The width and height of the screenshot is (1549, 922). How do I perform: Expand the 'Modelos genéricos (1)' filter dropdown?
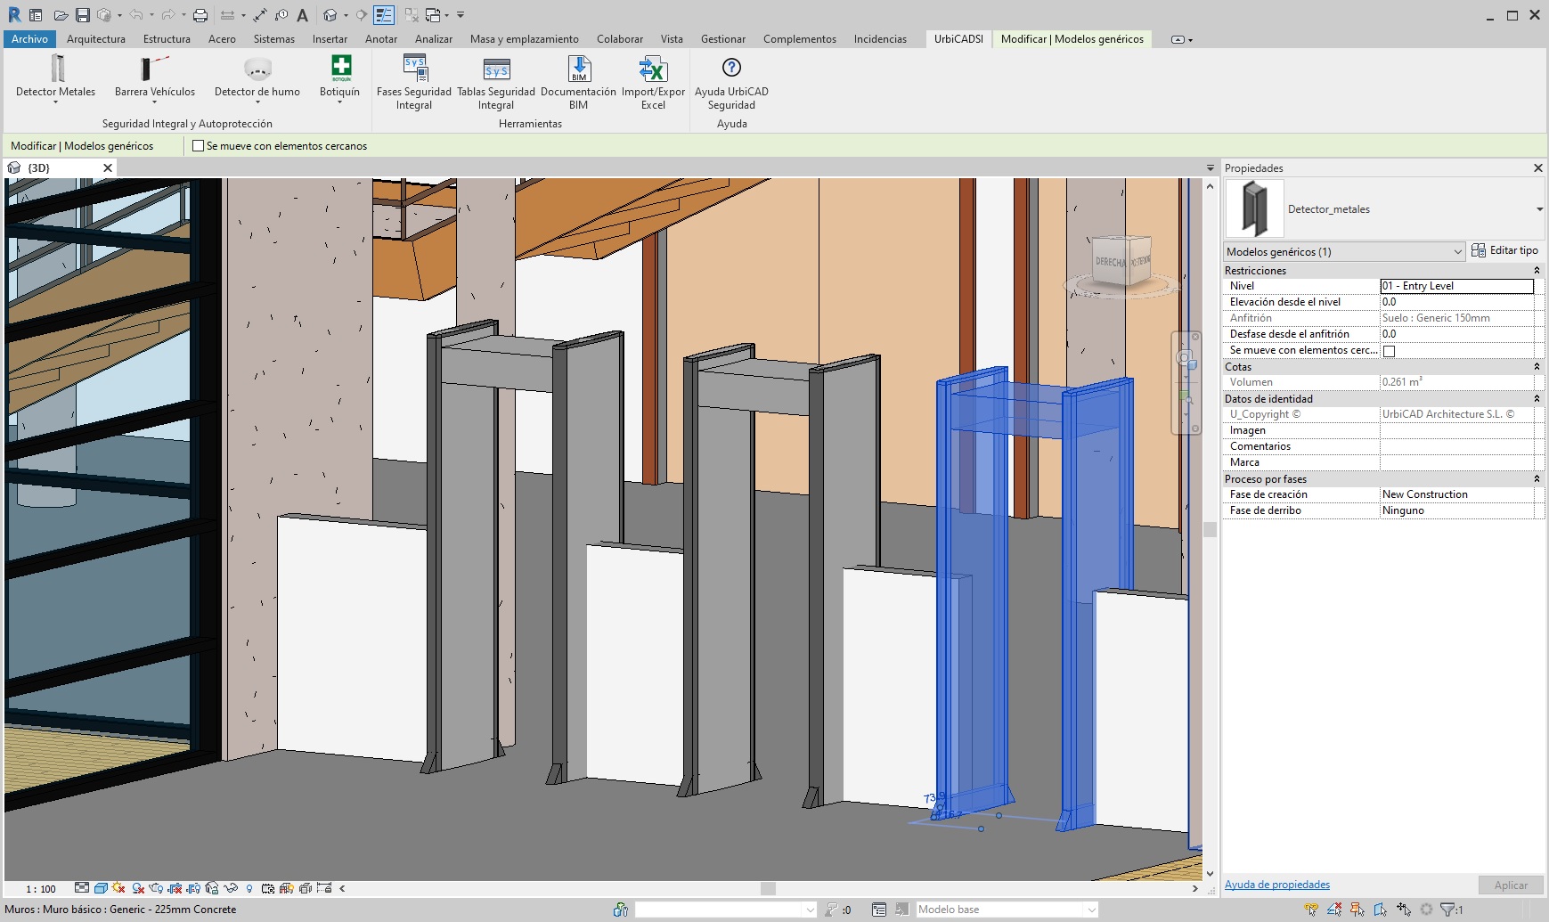[1457, 252]
